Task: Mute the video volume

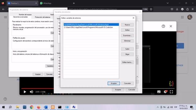Action: [x=31, y=92]
